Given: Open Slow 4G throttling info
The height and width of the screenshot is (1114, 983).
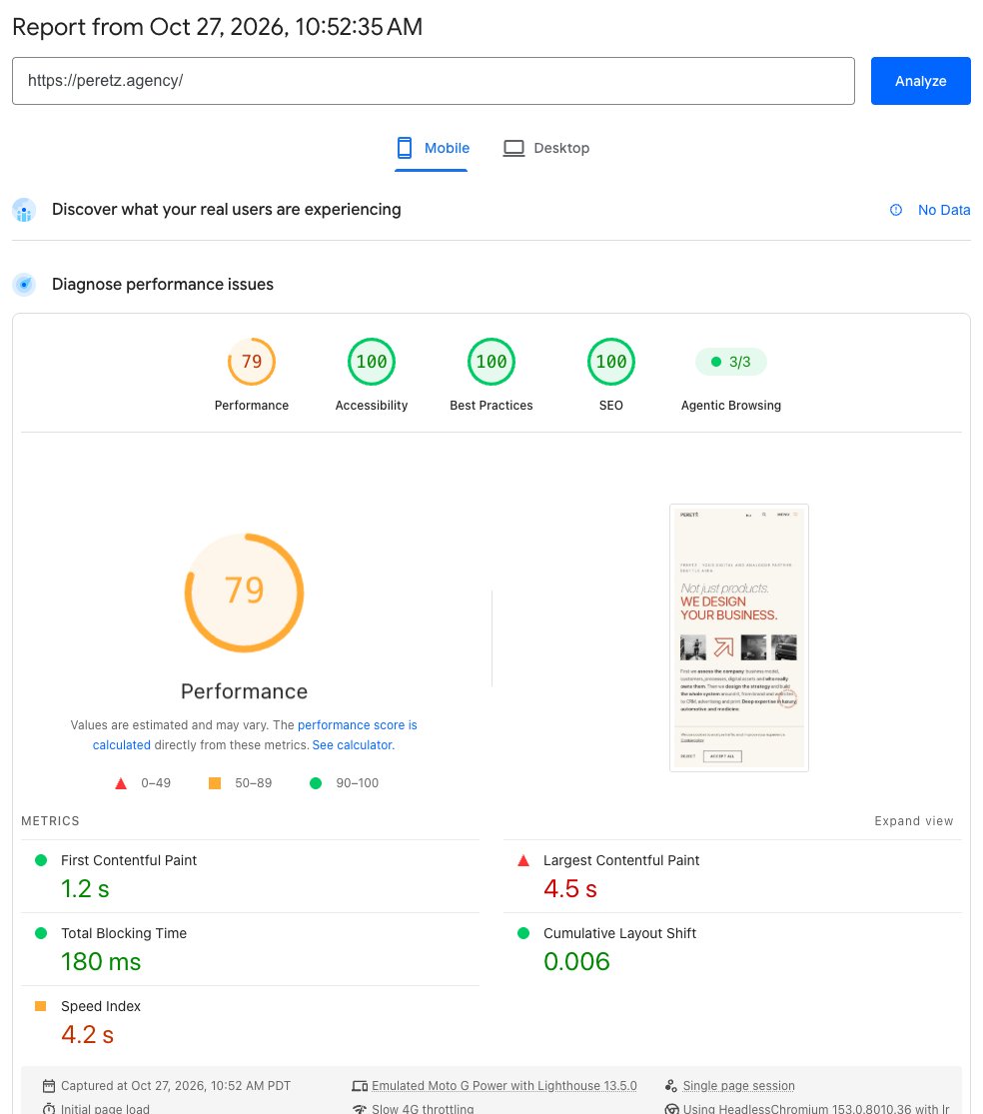Looking at the screenshot, I should click(423, 1109).
